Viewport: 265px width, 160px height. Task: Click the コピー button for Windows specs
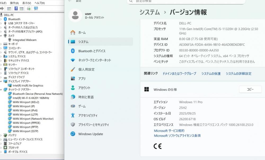click(x=250, y=89)
